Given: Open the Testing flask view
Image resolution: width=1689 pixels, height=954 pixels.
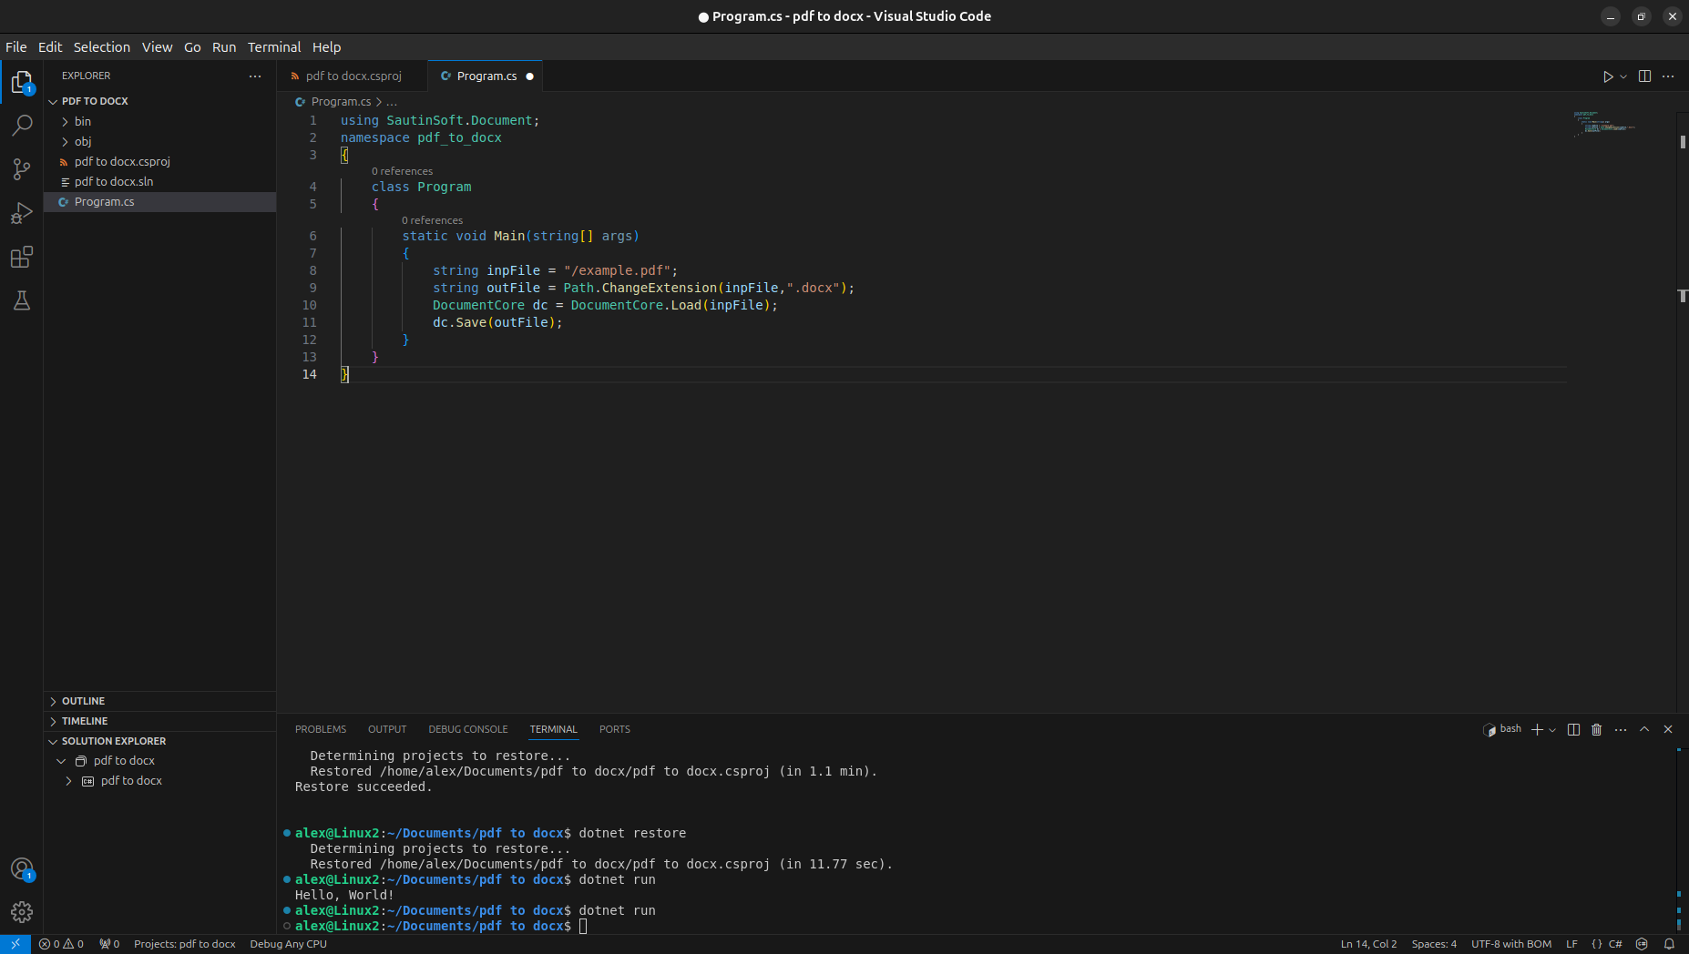Looking at the screenshot, I should (x=22, y=301).
